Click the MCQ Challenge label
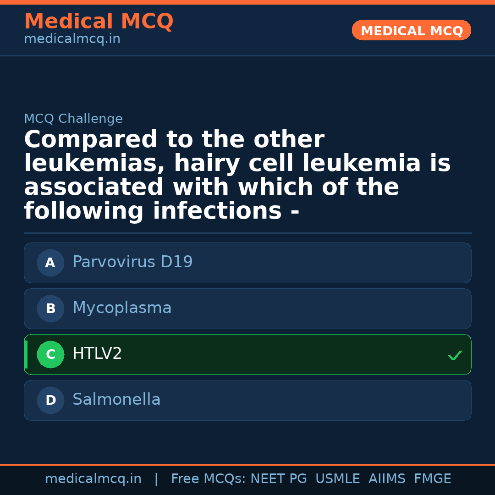This screenshot has width=495, height=495. pos(73,119)
